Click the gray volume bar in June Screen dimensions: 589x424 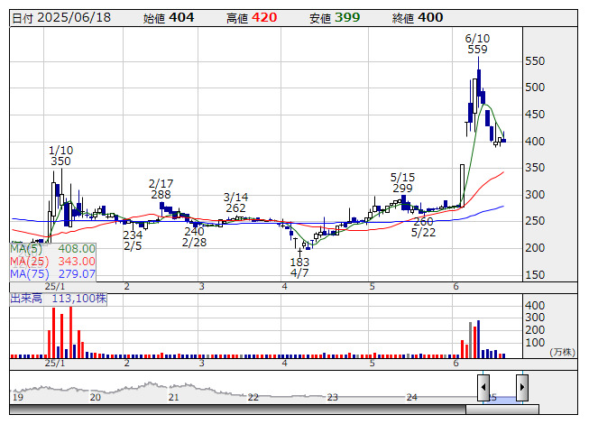tap(470, 340)
